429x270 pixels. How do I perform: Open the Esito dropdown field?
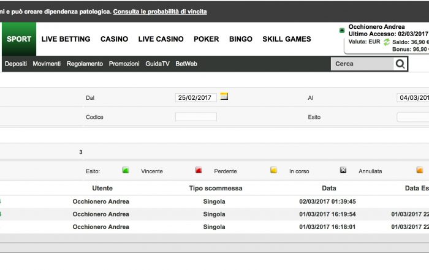click(413, 117)
